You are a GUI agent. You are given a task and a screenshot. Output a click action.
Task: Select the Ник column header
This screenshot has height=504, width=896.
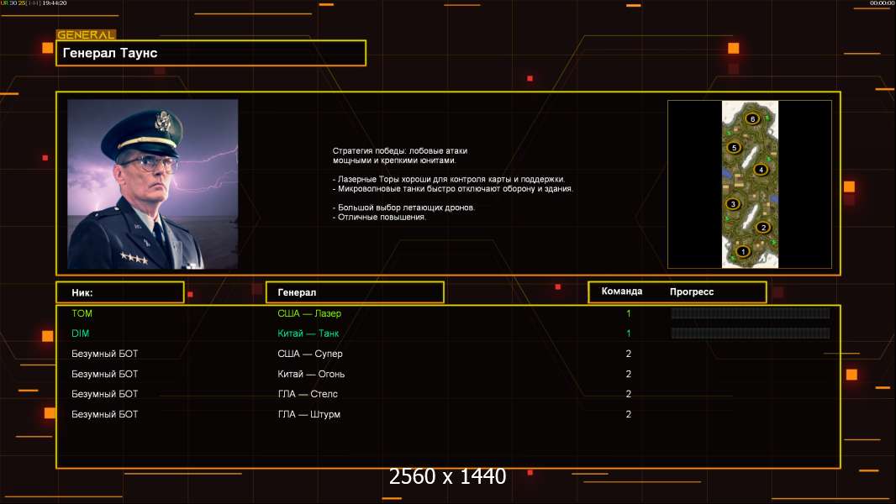coord(120,292)
